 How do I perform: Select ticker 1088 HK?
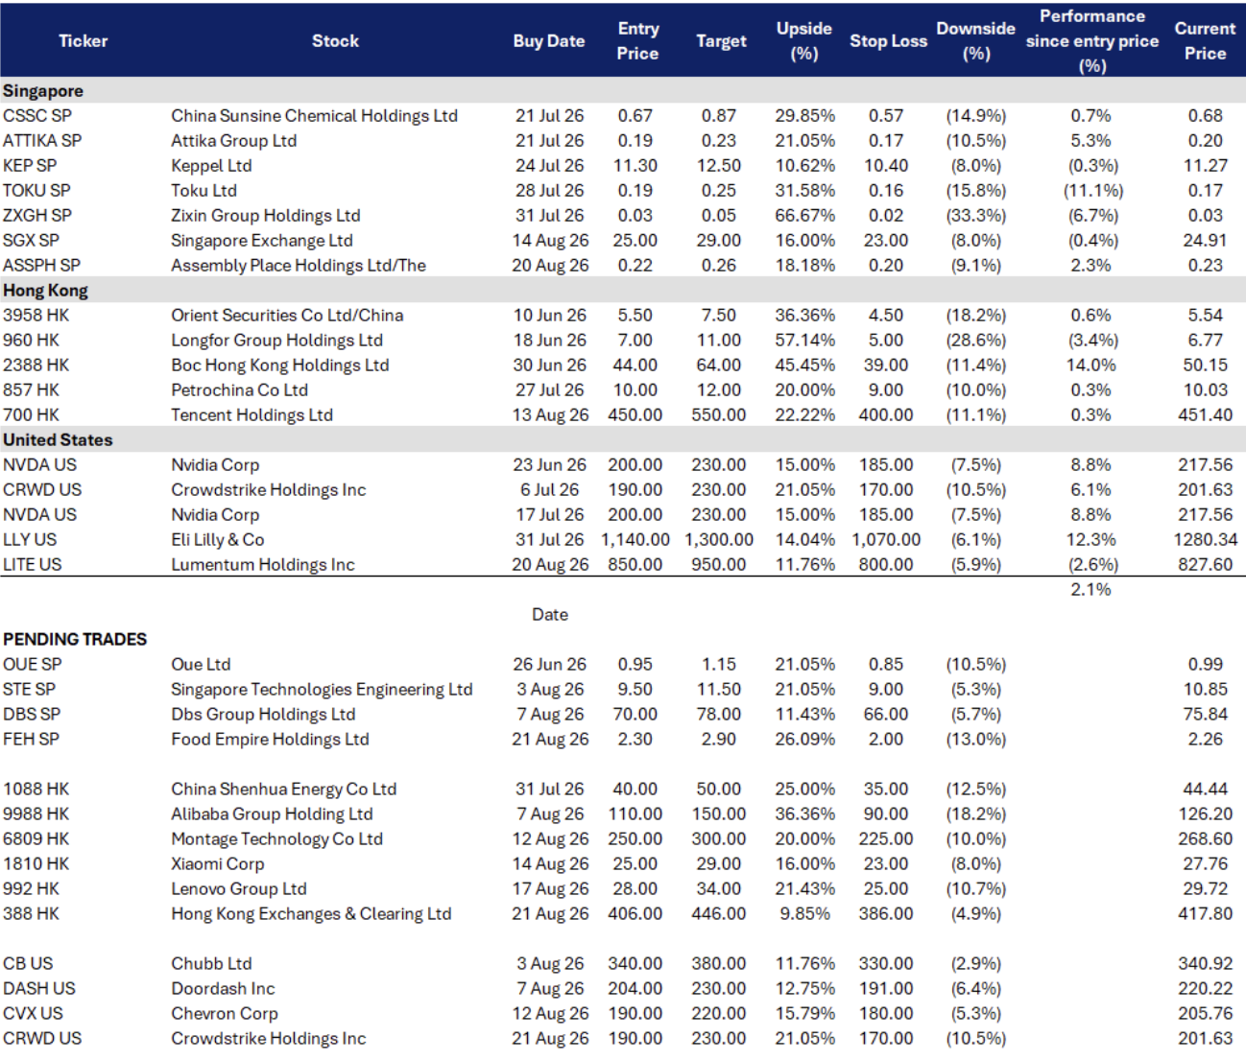point(36,790)
